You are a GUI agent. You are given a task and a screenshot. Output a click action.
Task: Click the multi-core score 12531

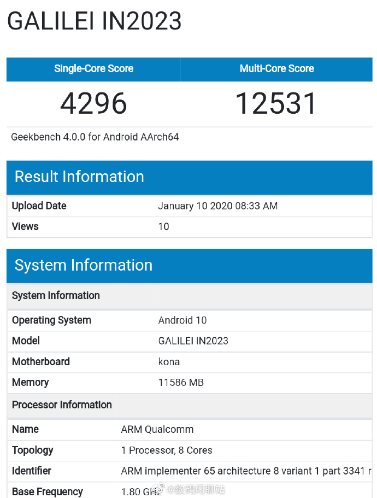pyautogui.click(x=276, y=103)
